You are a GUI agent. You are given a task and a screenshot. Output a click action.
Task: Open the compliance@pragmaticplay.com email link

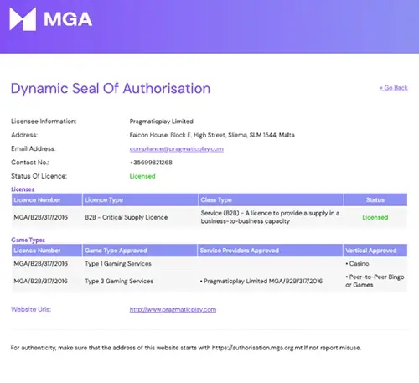click(x=176, y=149)
